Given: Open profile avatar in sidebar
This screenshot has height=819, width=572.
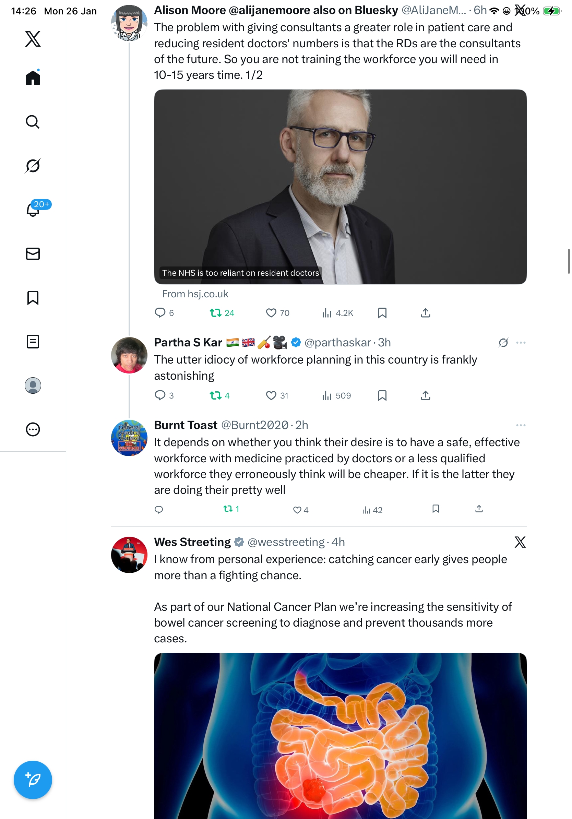Looking at the screenshot, I should 33,385.
